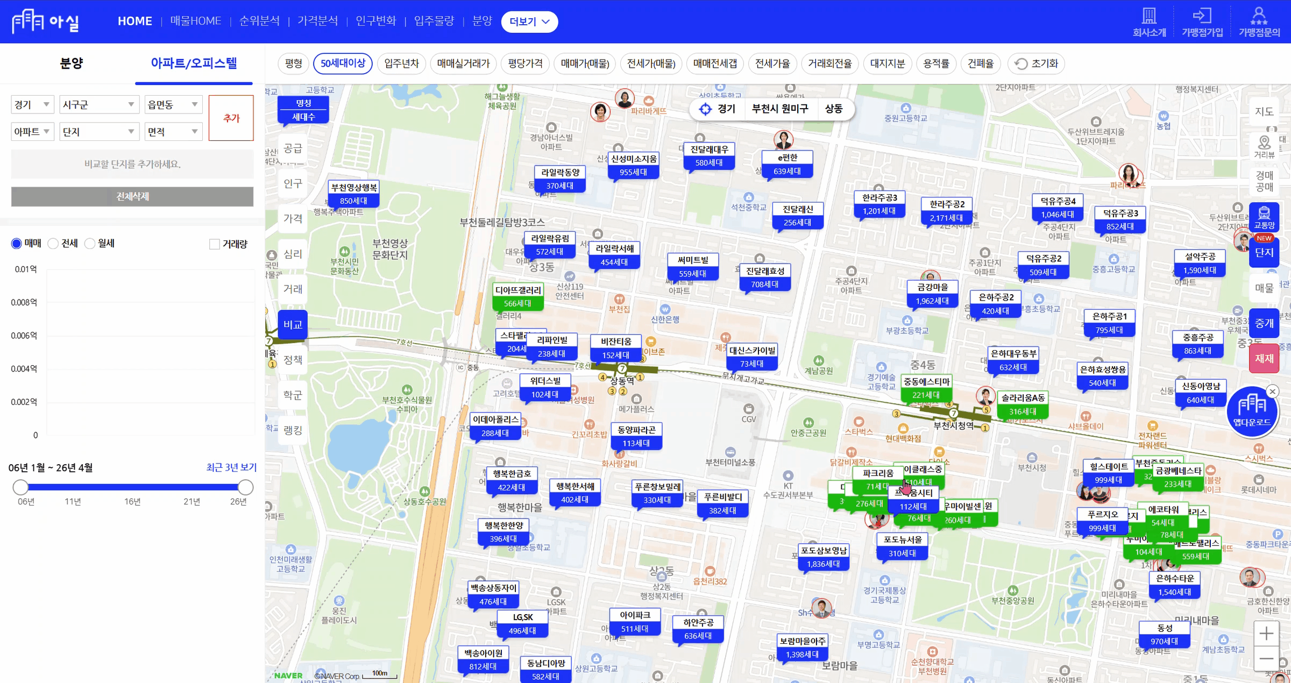Switch to the 분양 tab

pos(71,63)
